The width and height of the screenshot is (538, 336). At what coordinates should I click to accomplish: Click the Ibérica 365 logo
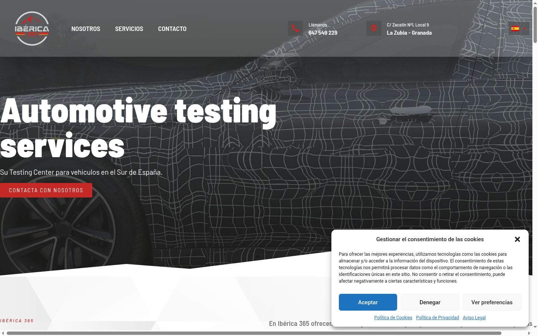tap(32, 29)
